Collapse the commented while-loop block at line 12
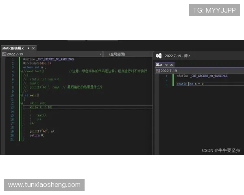 pos(22,103)
